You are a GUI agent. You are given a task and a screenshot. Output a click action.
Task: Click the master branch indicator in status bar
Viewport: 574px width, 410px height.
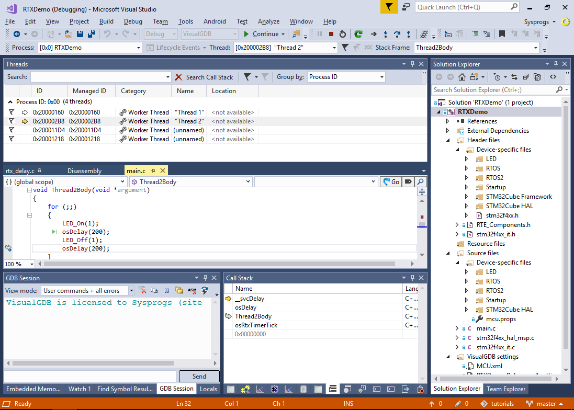(x=545, y=403)
